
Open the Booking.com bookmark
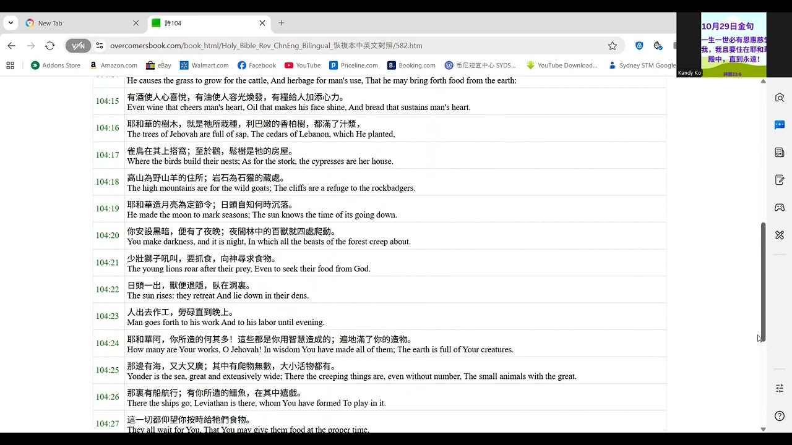click(411, 65)
